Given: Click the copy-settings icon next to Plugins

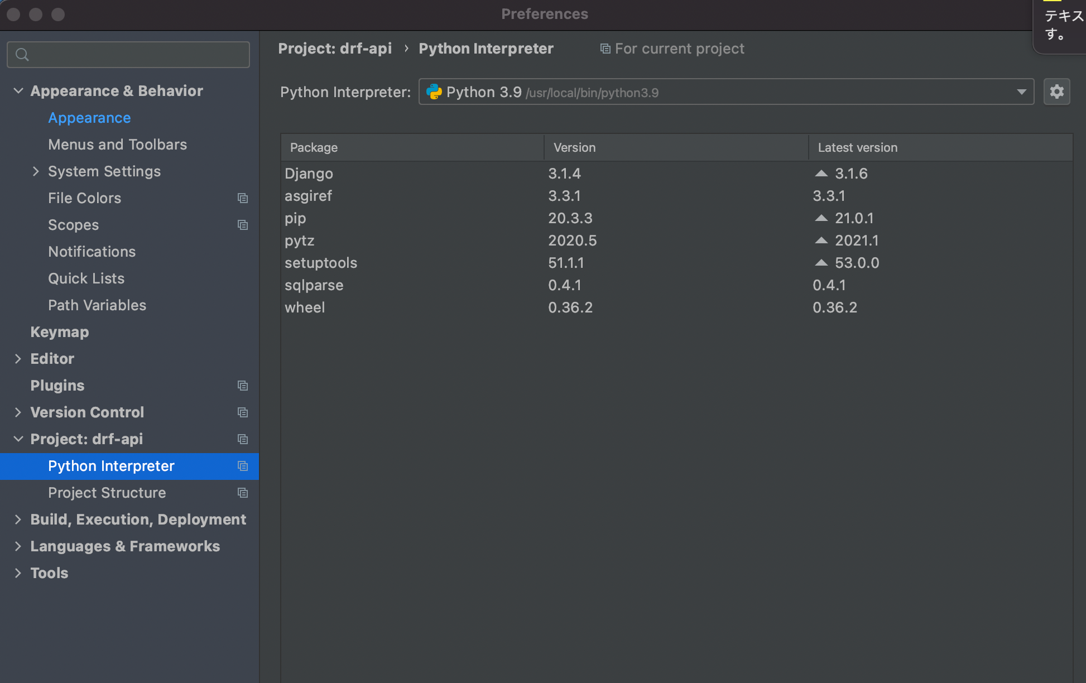Looking at the screenshot, I should 243,386.
